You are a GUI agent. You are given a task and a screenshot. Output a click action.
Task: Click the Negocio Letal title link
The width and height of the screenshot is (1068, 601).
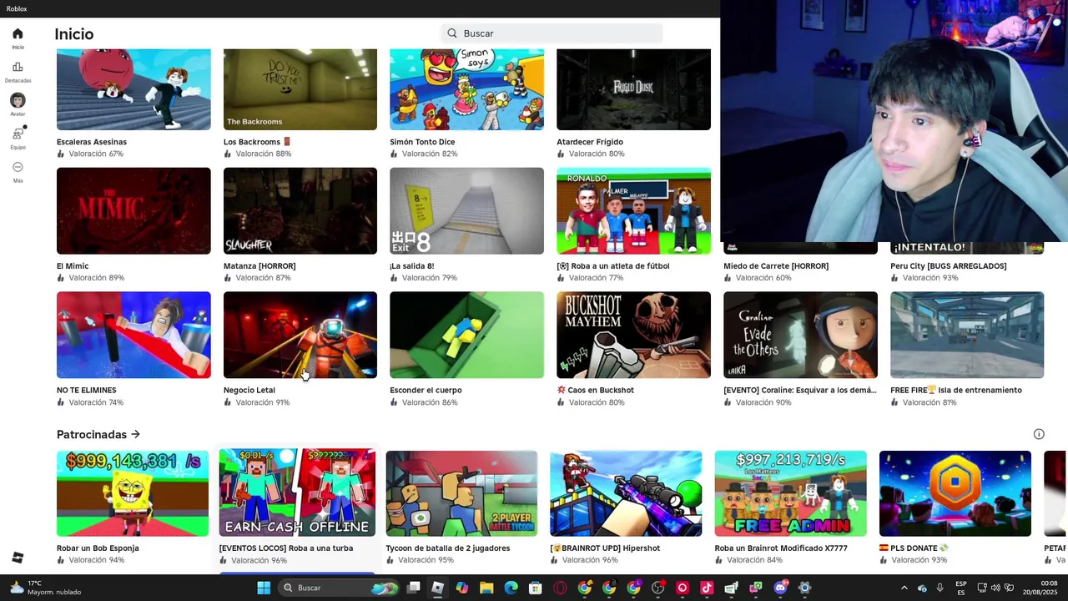tap(249, 390)
